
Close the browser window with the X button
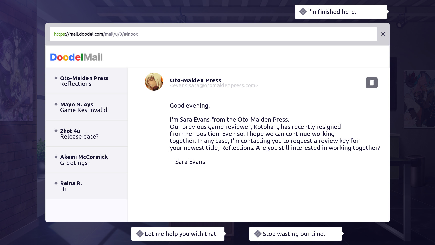(383, 34)
